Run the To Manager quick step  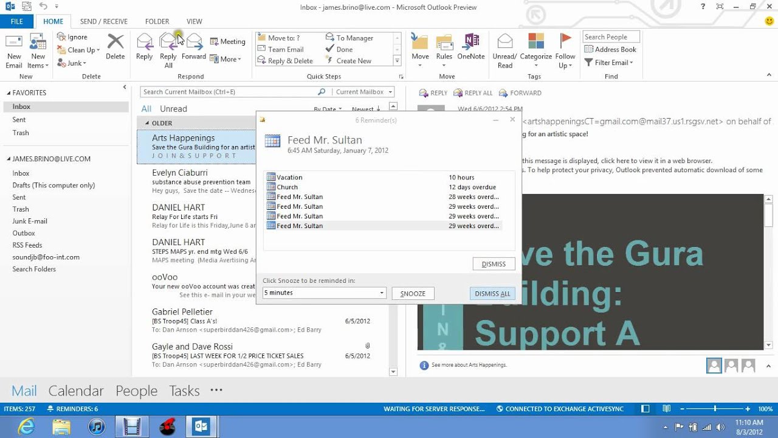349,38
